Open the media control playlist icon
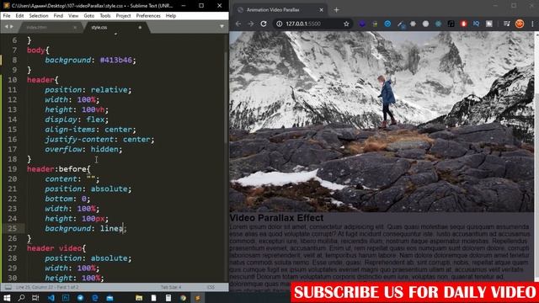The image size is (539, 303). point(507,24)
